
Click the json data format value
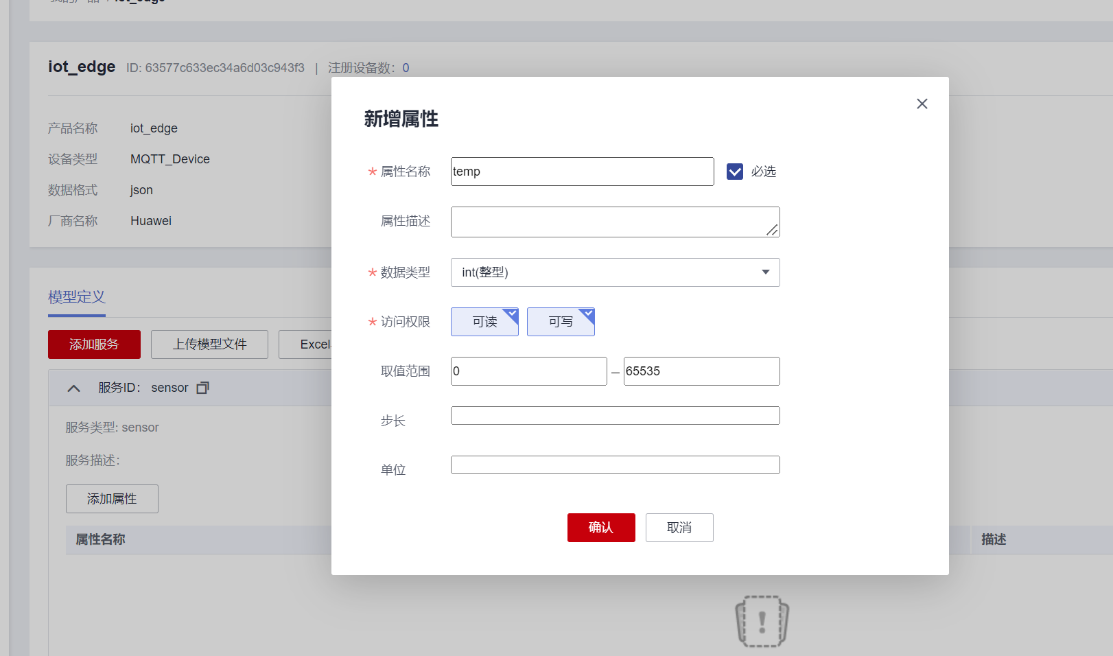point(141,190)
